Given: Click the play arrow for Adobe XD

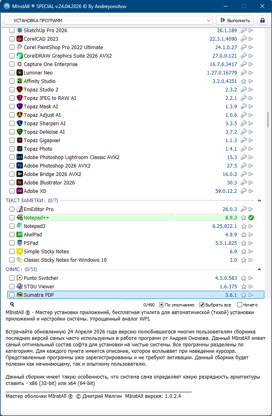Looking at the screenshot, I should [x=251, y=191].
